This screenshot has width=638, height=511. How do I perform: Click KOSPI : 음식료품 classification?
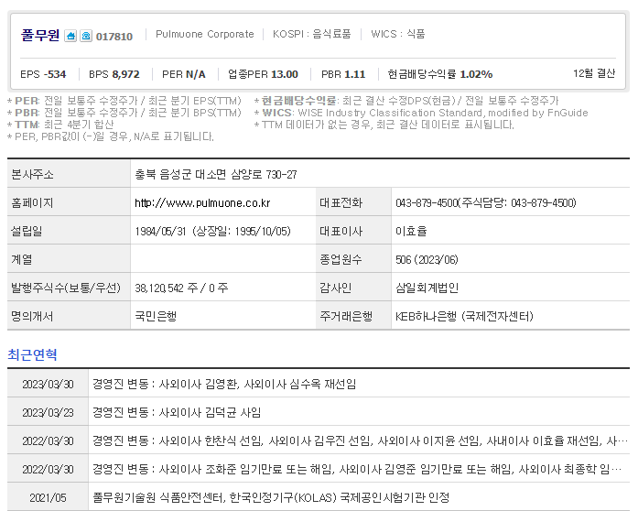click(311, 34)
